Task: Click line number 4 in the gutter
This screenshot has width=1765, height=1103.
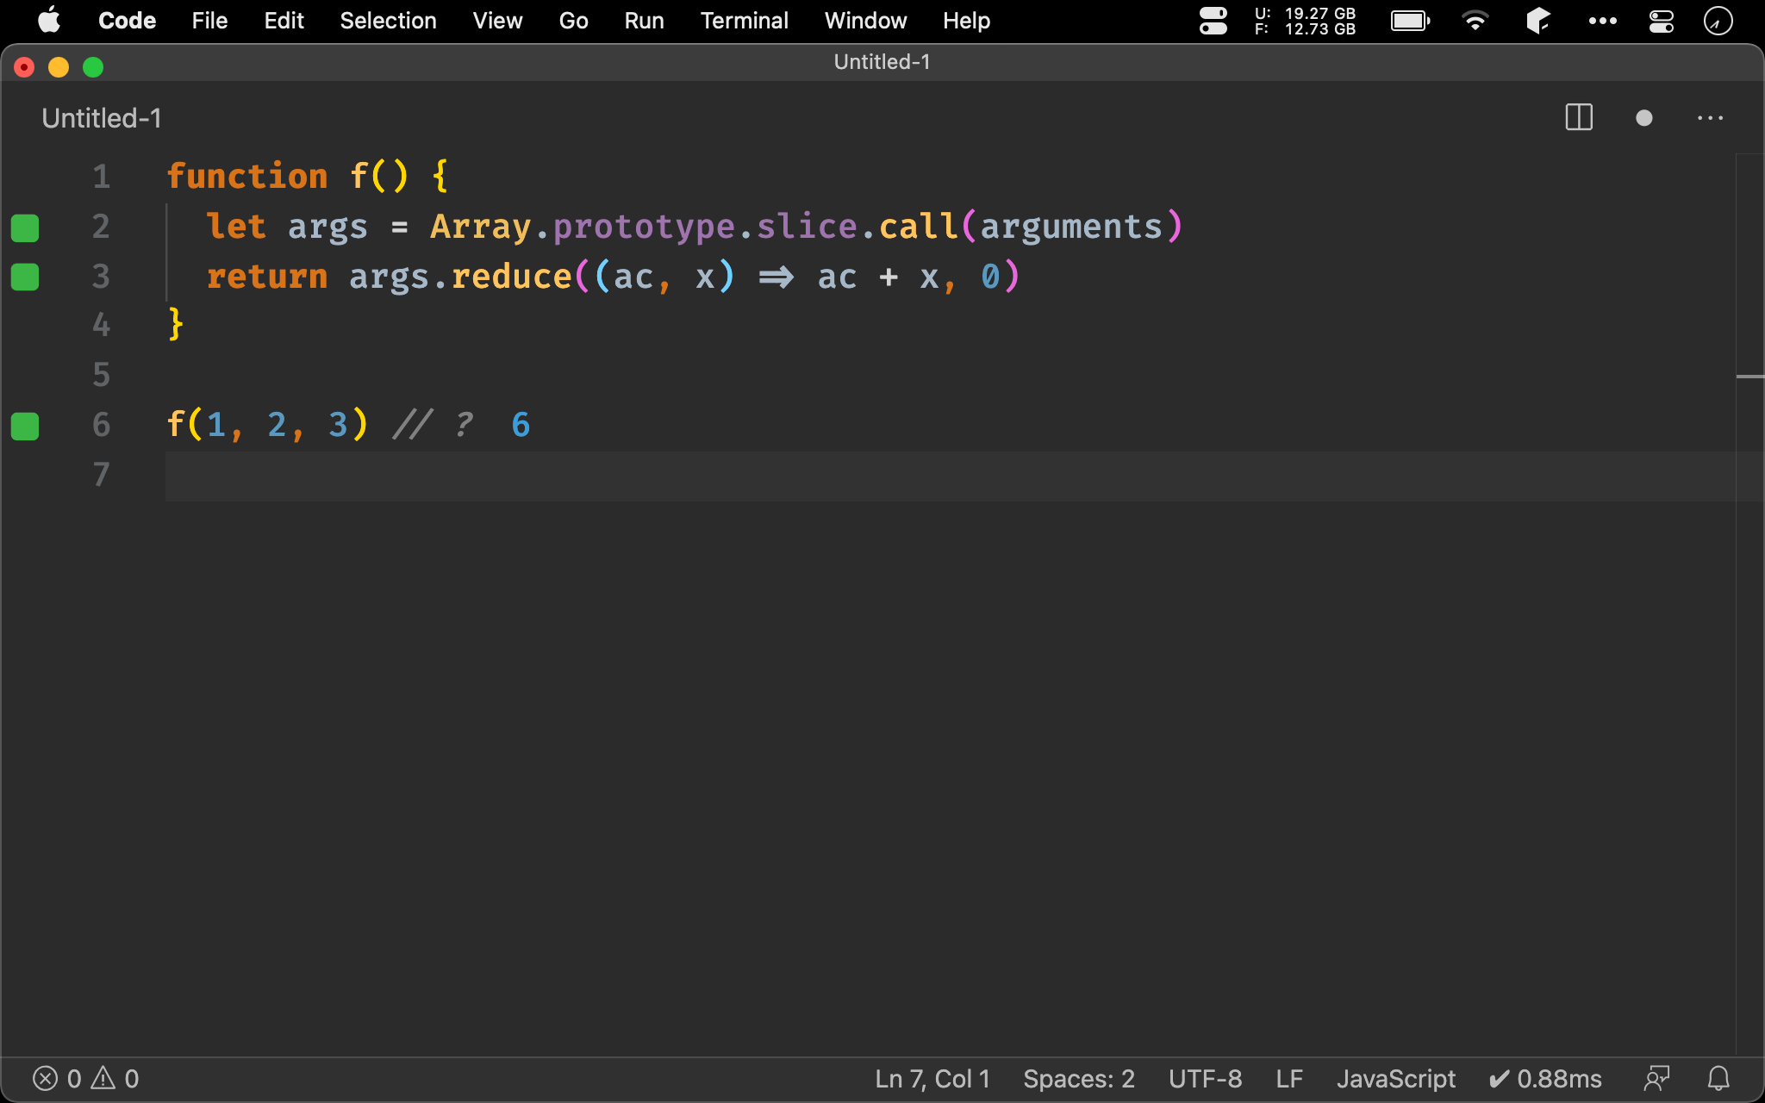Action: coord(101,325)
